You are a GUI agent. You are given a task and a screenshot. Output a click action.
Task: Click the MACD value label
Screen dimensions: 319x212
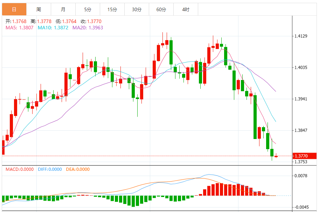point(20,169)
